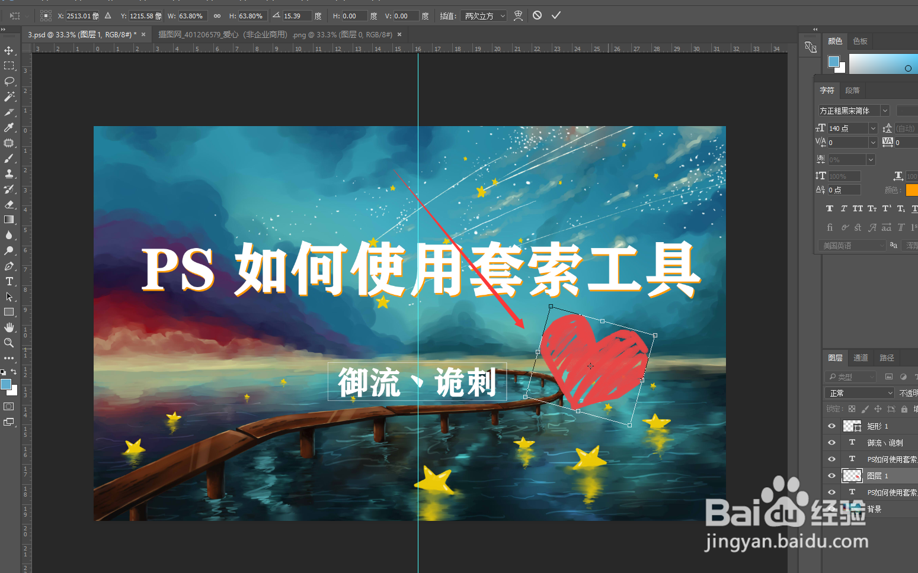This screenshot has width=918, height=573.
Task: Toggle visibility of the 矩形 1 layer
Action: click(831, 426)
